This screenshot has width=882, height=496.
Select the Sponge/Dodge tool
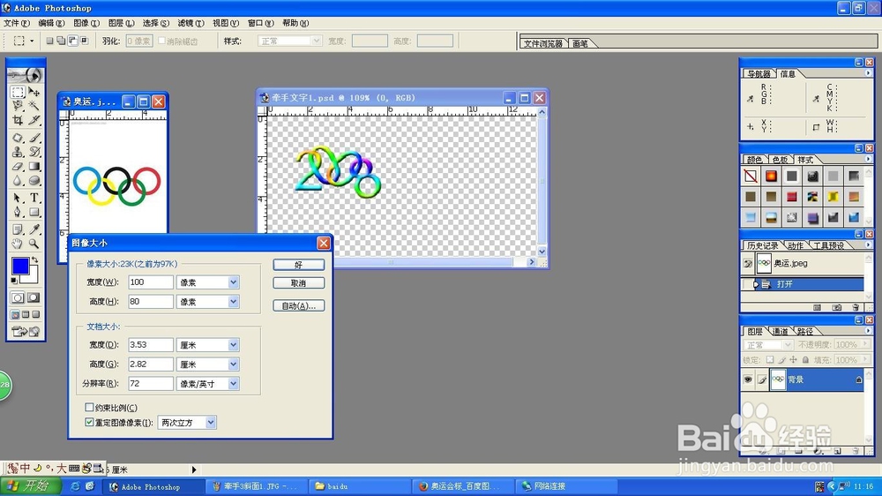(34, 180)
